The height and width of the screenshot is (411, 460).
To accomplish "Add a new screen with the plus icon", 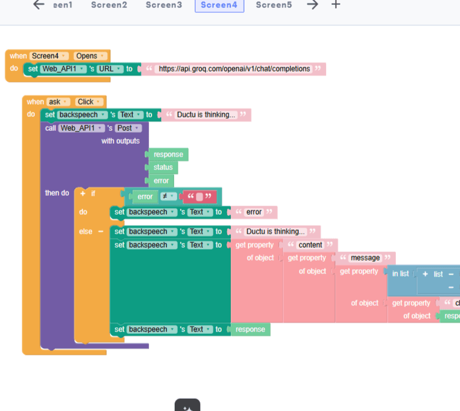I will point(335,5).
